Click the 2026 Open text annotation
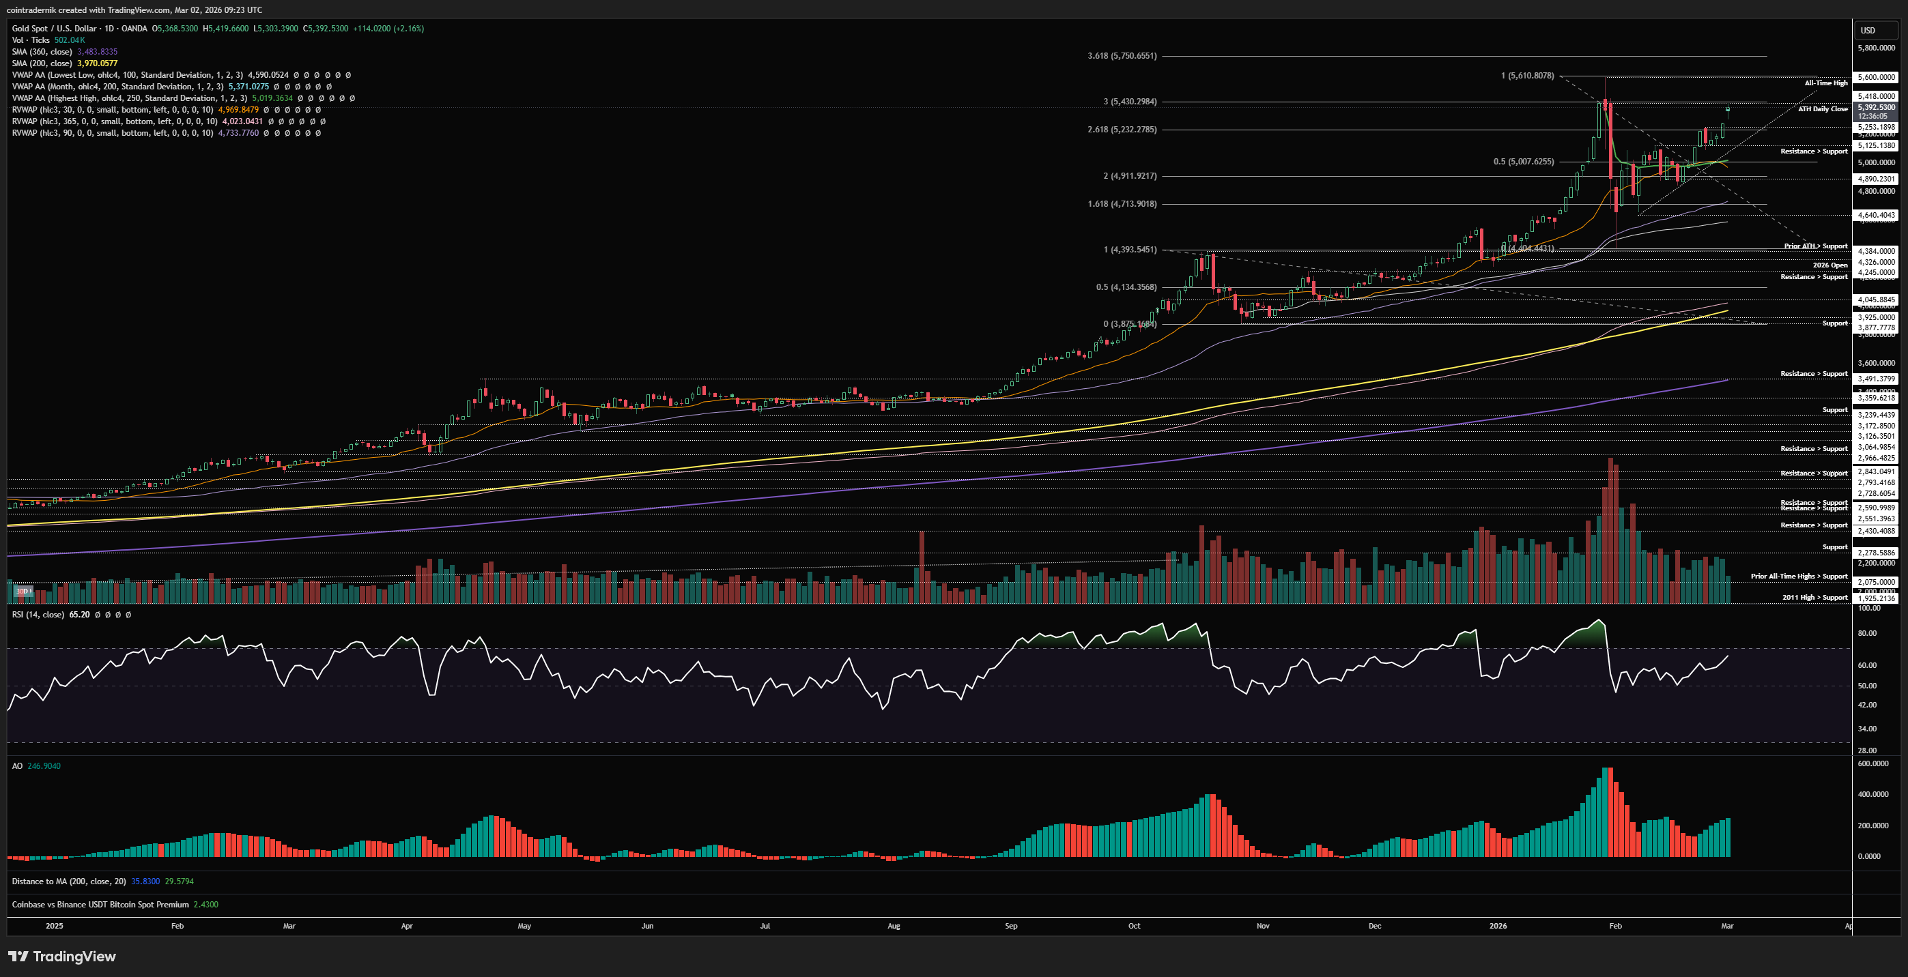The image size is (1908, 977). pyautogui.click(x=1829, y=265)
